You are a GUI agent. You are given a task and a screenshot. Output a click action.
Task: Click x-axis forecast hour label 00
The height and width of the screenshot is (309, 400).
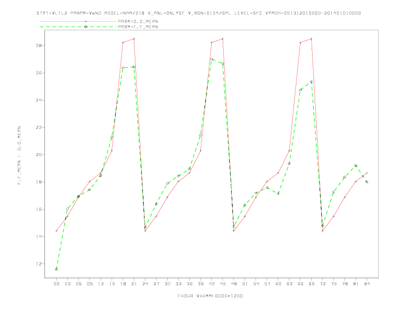(57, 284)
